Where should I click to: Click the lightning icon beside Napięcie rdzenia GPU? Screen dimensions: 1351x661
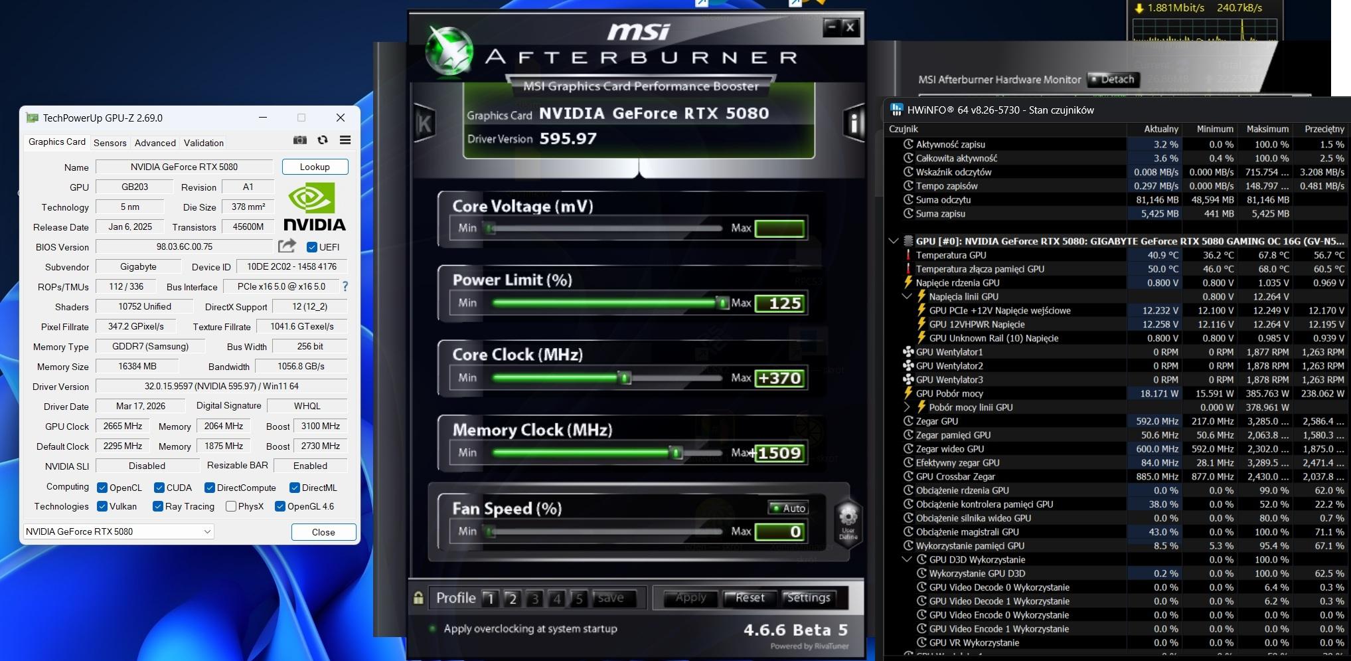point(908,282)
